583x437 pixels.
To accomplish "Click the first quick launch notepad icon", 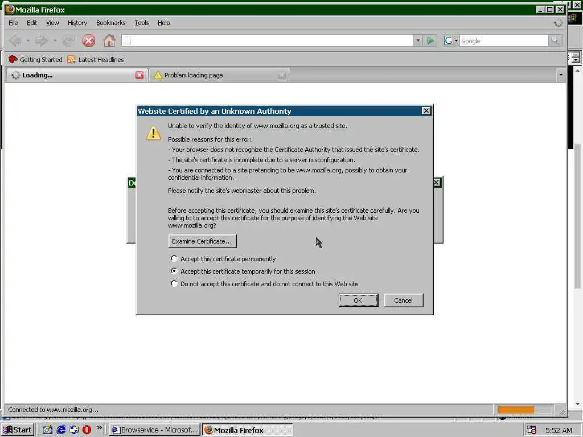I will point(48,430).
